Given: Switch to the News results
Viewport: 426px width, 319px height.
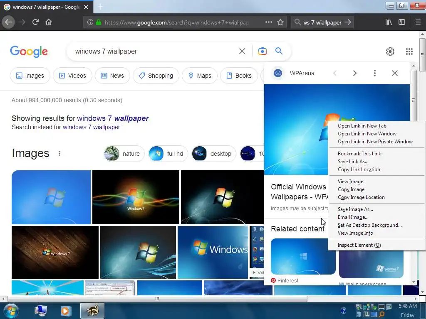Looking at the screenshot, I should tap(112, 76).
